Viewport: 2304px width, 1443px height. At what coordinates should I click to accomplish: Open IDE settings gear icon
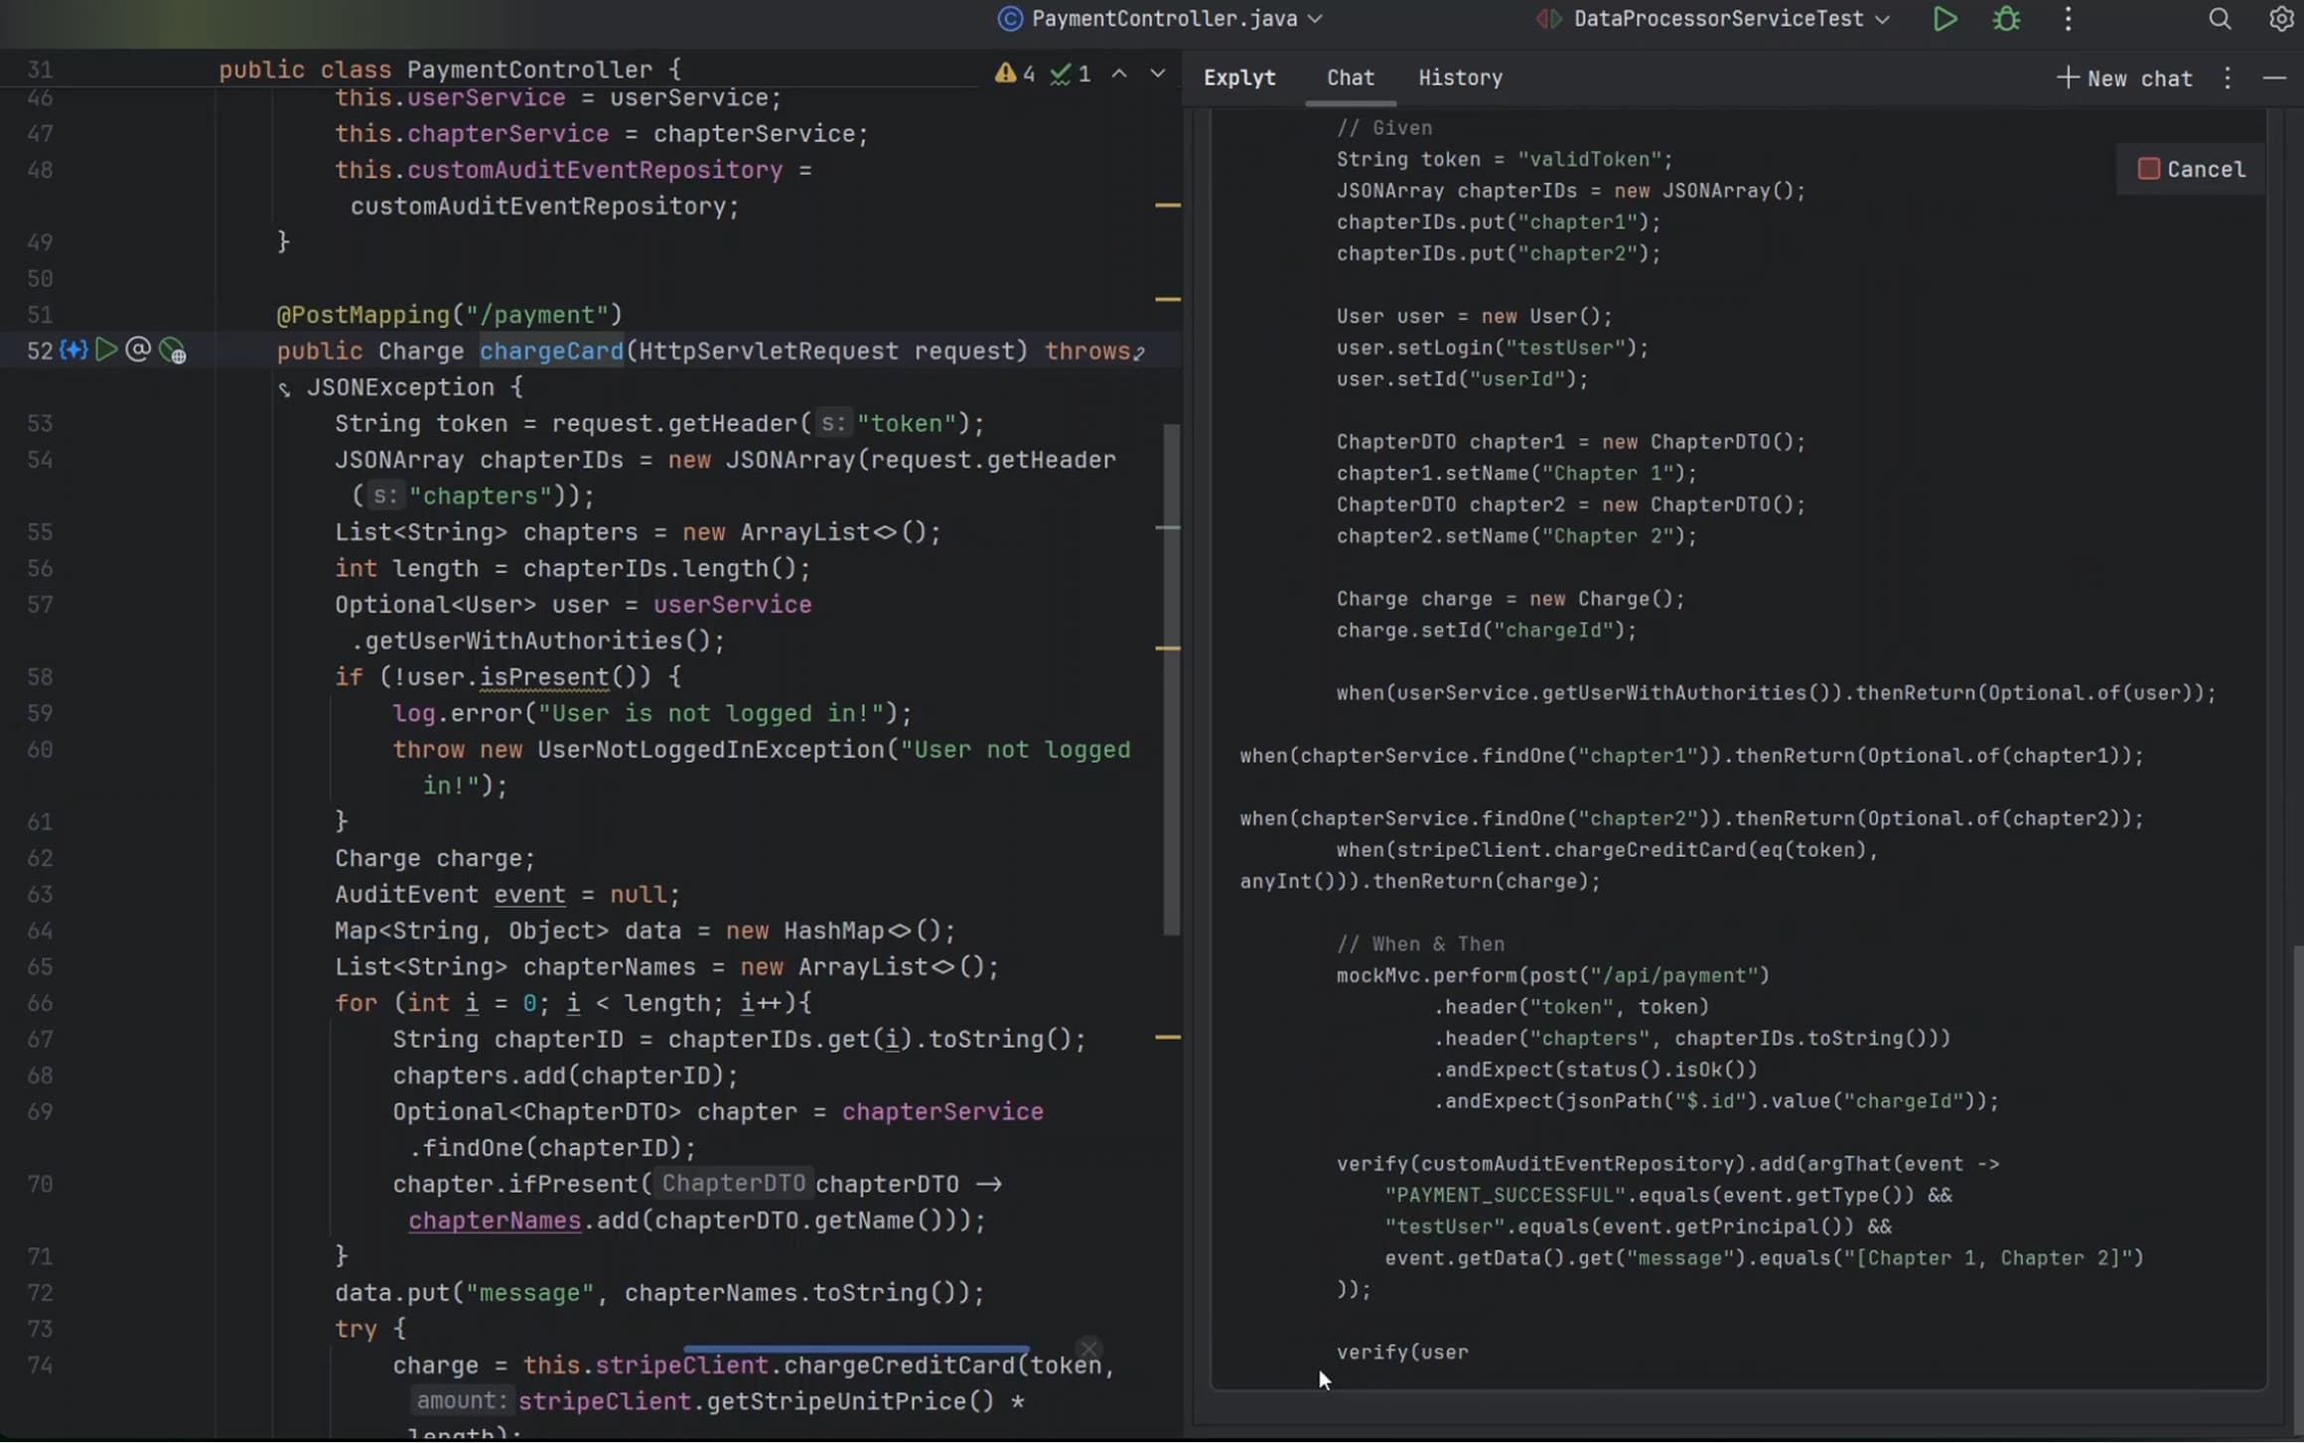[x=2281, y=19]
